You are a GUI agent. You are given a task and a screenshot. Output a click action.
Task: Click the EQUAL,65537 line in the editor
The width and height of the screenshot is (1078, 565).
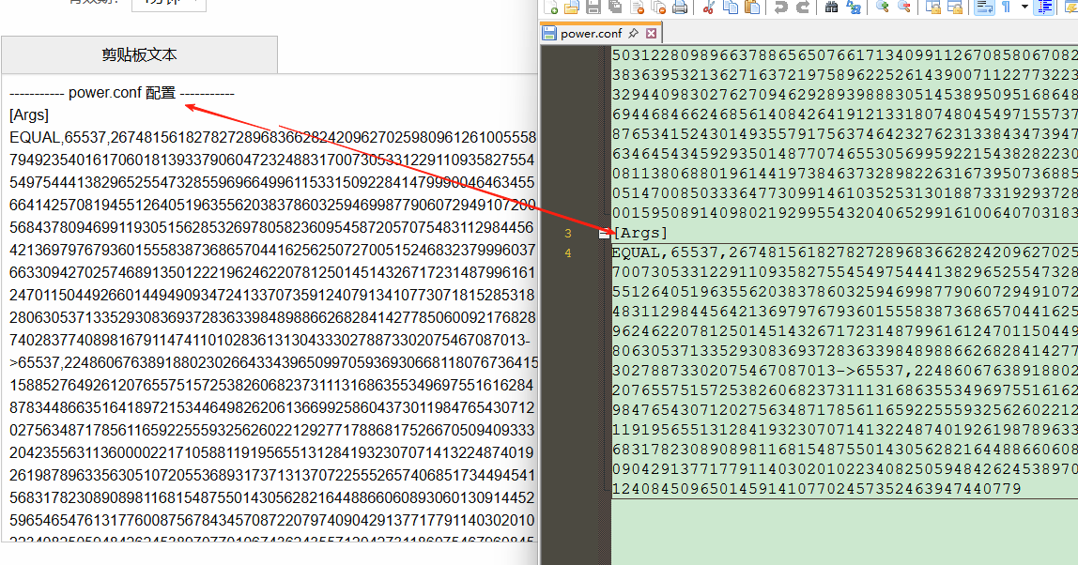[x=844, y=253]
